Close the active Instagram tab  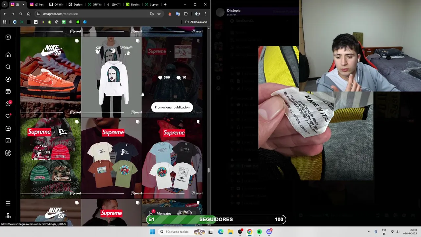pos(23,4)
